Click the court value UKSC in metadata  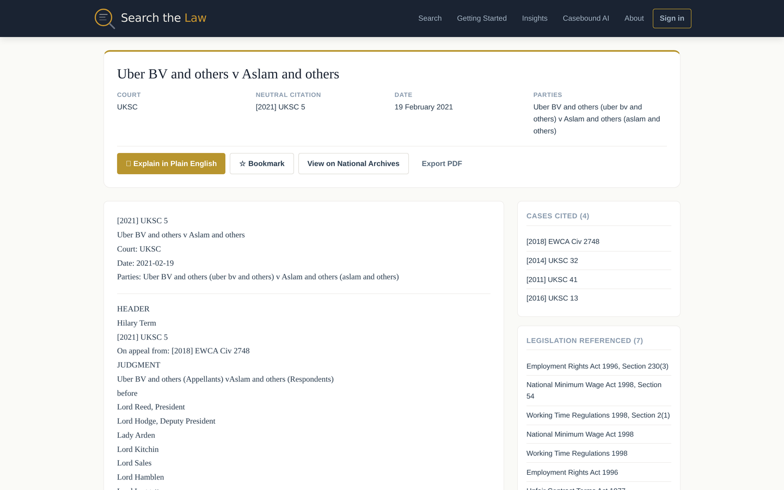(127, 107)
